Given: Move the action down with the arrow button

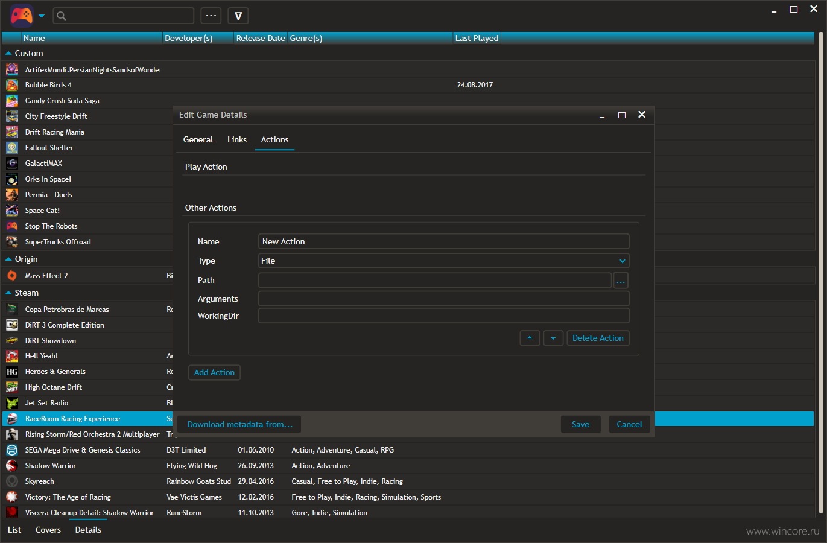Looking at the screenshot, I should pyautogui.click(x=553, y=338).
